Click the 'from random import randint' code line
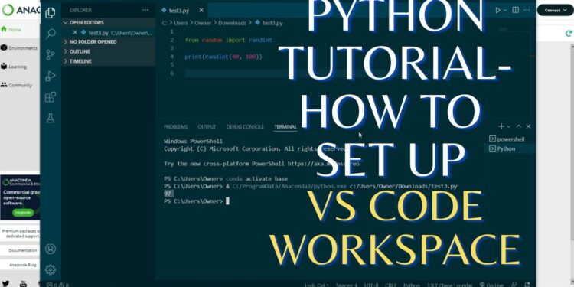The height and width of the screenshot is (287, 574). point(228,40)
